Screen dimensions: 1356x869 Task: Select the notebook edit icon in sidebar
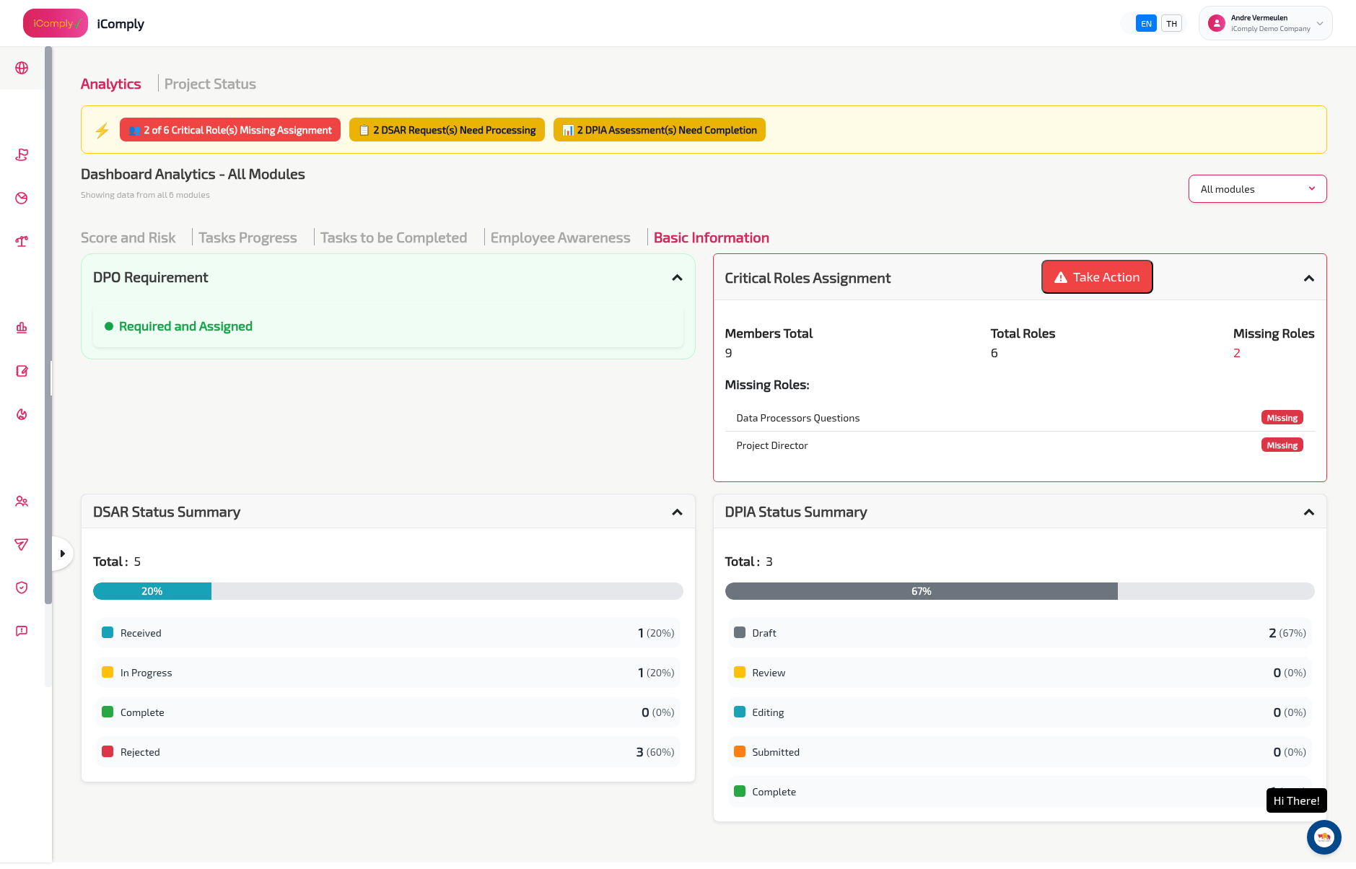click(21, 371)
